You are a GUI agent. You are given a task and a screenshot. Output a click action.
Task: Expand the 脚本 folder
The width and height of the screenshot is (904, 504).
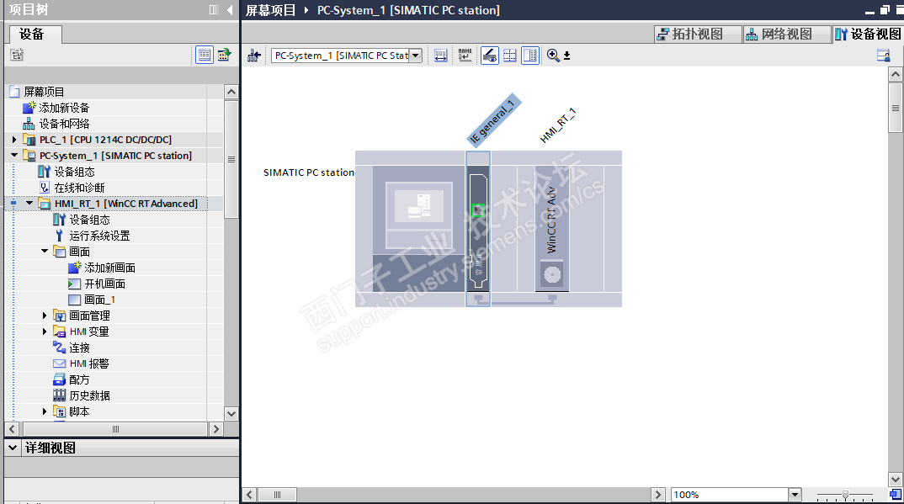pos(45,411)
